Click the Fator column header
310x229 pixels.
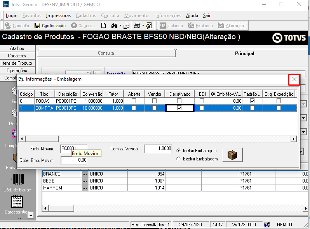113,94
